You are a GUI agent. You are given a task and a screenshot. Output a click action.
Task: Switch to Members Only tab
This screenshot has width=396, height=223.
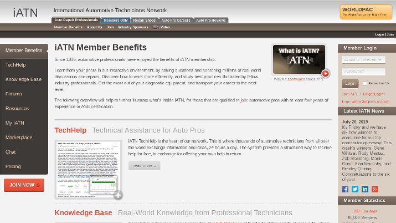point(116,20)
